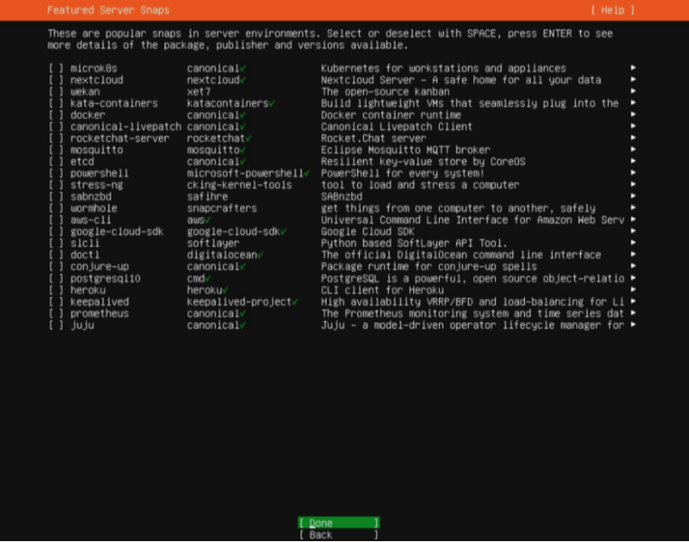Mark the juju snap checkbox

click(x=56, y=325)
